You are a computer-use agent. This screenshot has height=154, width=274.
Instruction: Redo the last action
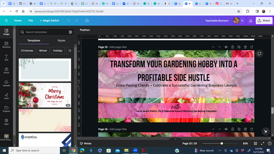(x=77, y=21)
